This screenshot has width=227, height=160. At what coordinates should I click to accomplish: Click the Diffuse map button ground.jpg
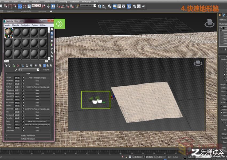click(x=37, y=78)
